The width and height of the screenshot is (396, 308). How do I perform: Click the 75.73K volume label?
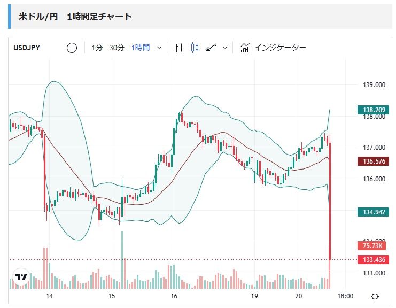point(374,245)
